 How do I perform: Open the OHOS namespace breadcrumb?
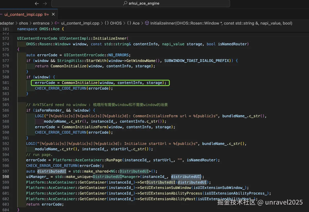113,23
